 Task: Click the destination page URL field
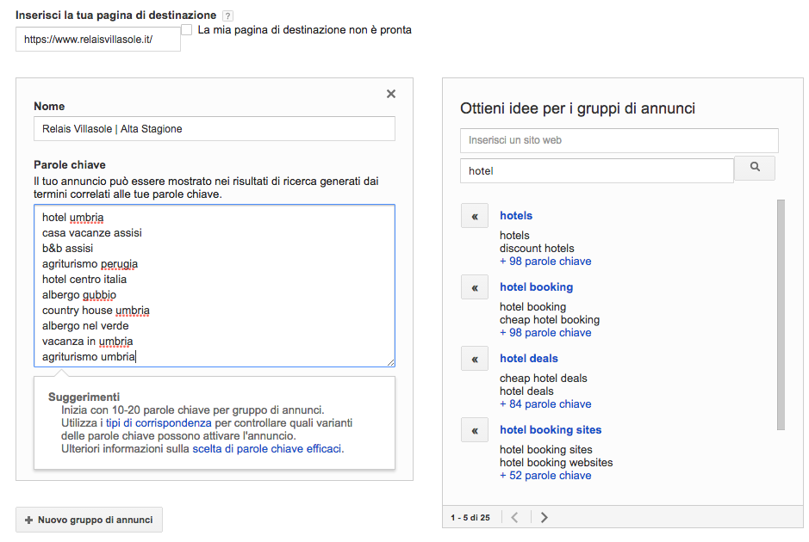(x=97, y=40)
